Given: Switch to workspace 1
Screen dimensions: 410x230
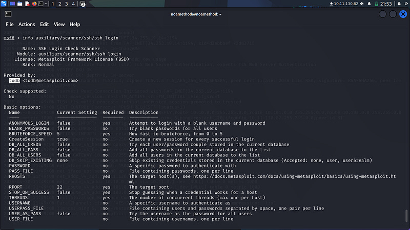Looking at the screenshot, I should [53, 4].
